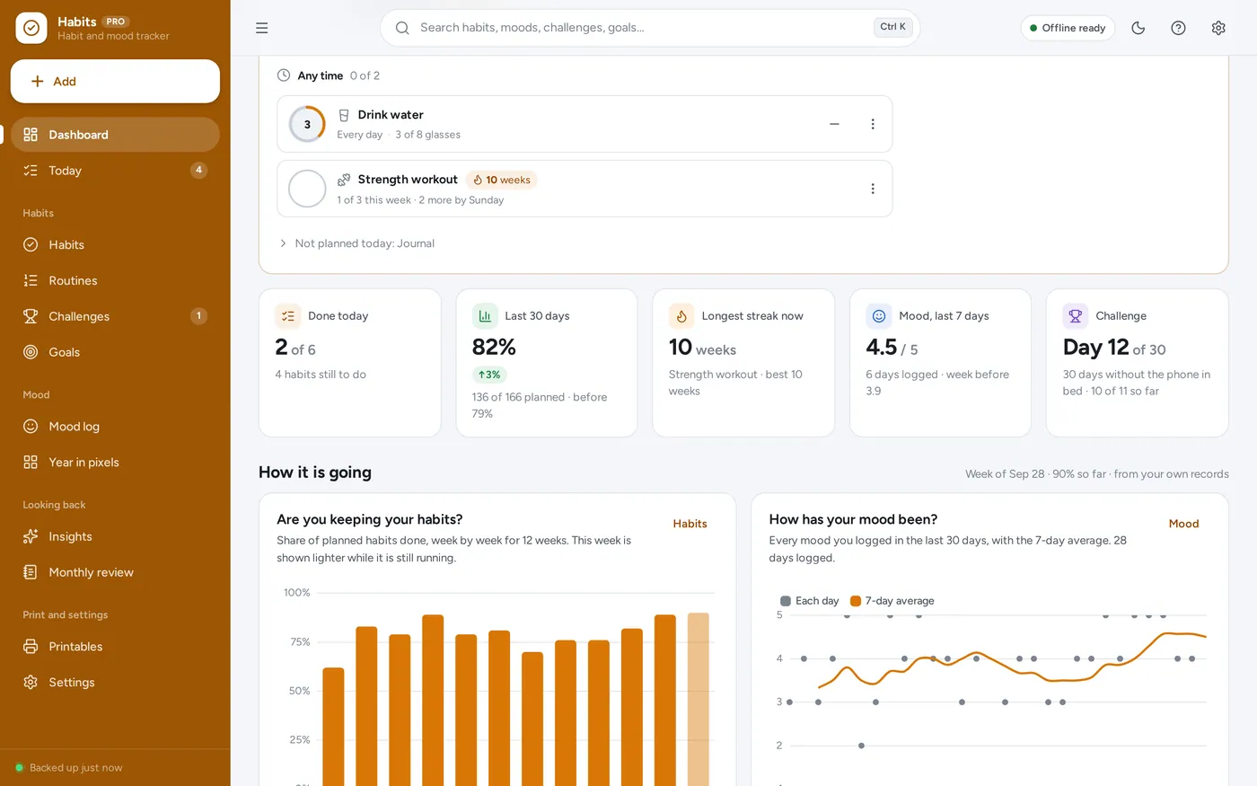Toggle Each day legend item
This screenshot has width=1257, height=786.
point(810,601)
